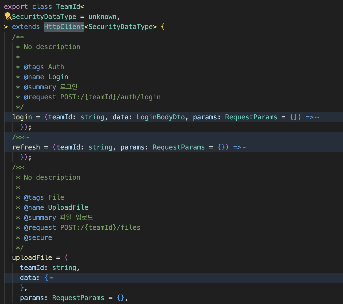The height and width of the screenshot is (304, 343).
Task: Select the highlighted HttpClient class name
Action: pos(64,27)
